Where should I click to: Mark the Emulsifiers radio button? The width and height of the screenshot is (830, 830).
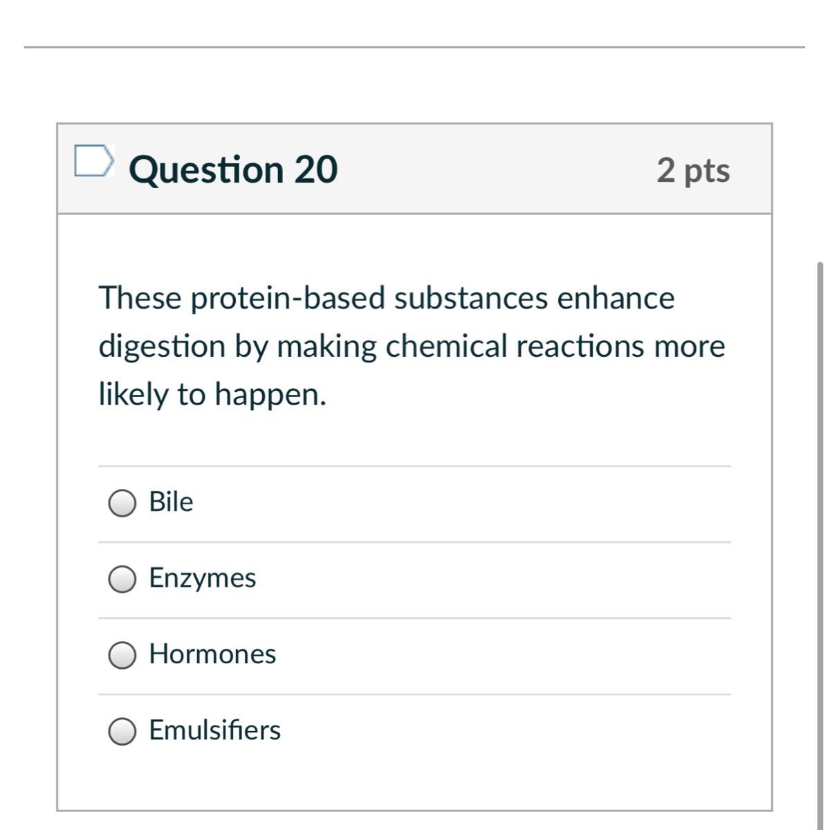pyautogui.click(x=122, y=731)
